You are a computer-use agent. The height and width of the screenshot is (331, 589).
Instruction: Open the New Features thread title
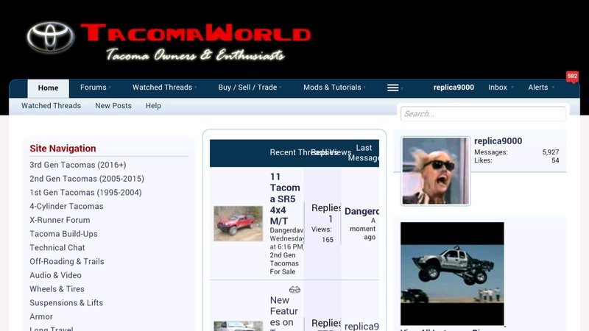284,313
